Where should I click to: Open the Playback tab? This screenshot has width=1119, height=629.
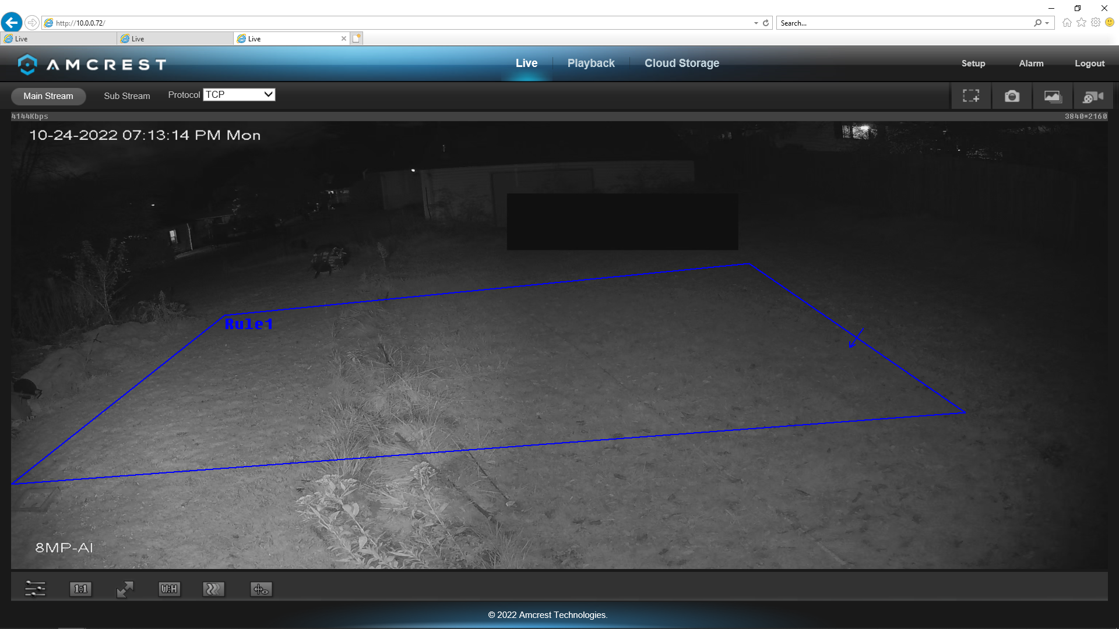(x=591, y=63)
